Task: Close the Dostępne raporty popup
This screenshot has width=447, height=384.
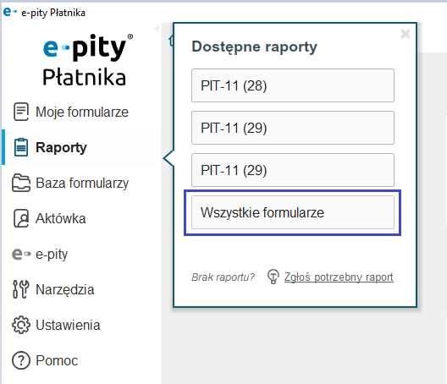Action: coord(406,34)
